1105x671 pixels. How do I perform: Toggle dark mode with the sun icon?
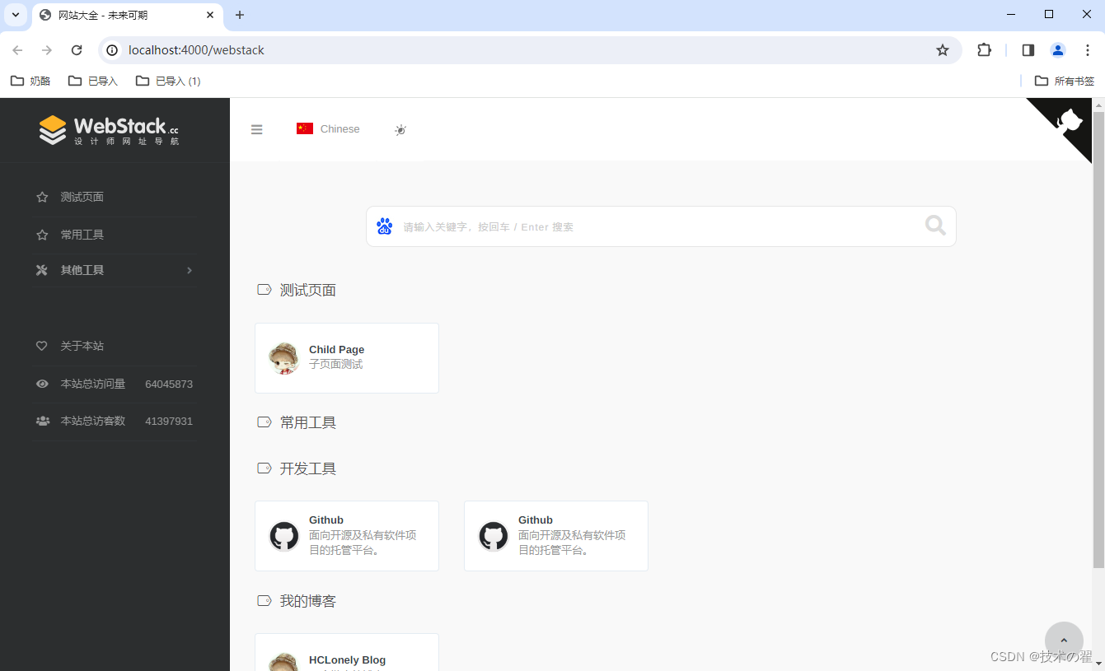(400, 129)
